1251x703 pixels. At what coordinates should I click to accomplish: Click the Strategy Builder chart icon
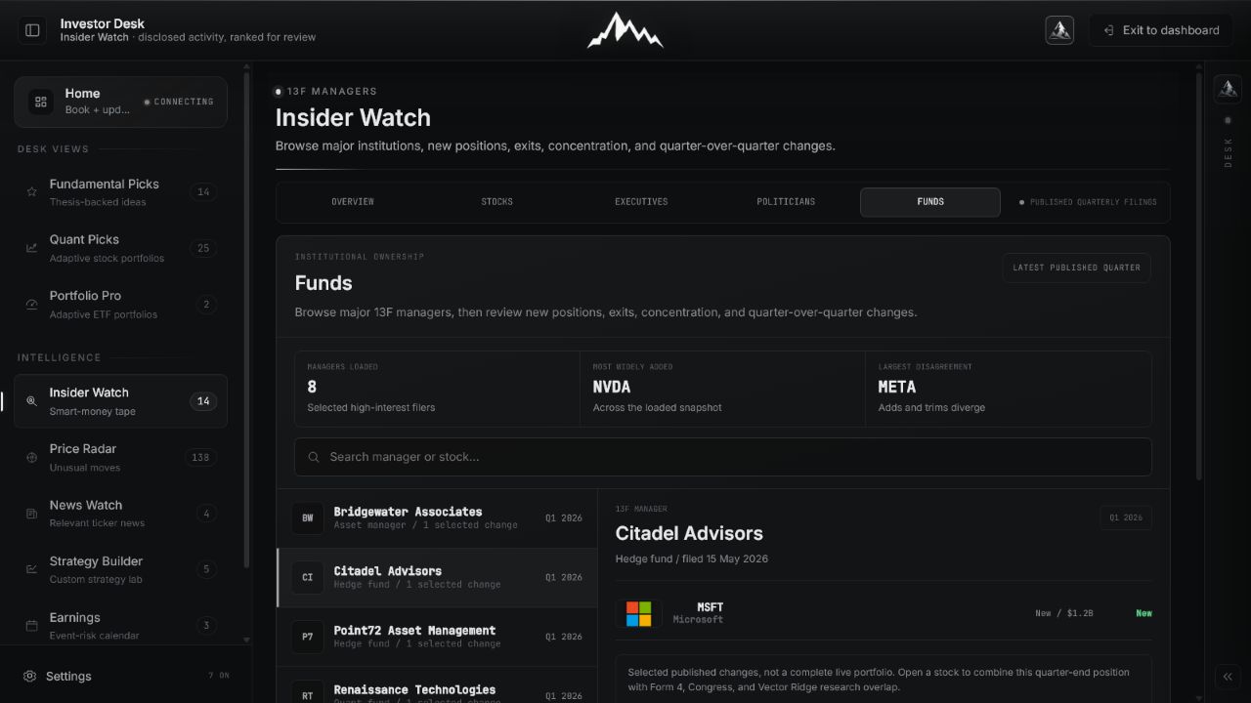click(x=31, y=570)
